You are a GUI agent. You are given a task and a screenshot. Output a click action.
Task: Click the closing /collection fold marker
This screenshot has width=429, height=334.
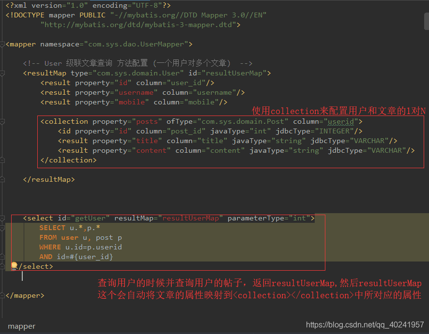2,160
